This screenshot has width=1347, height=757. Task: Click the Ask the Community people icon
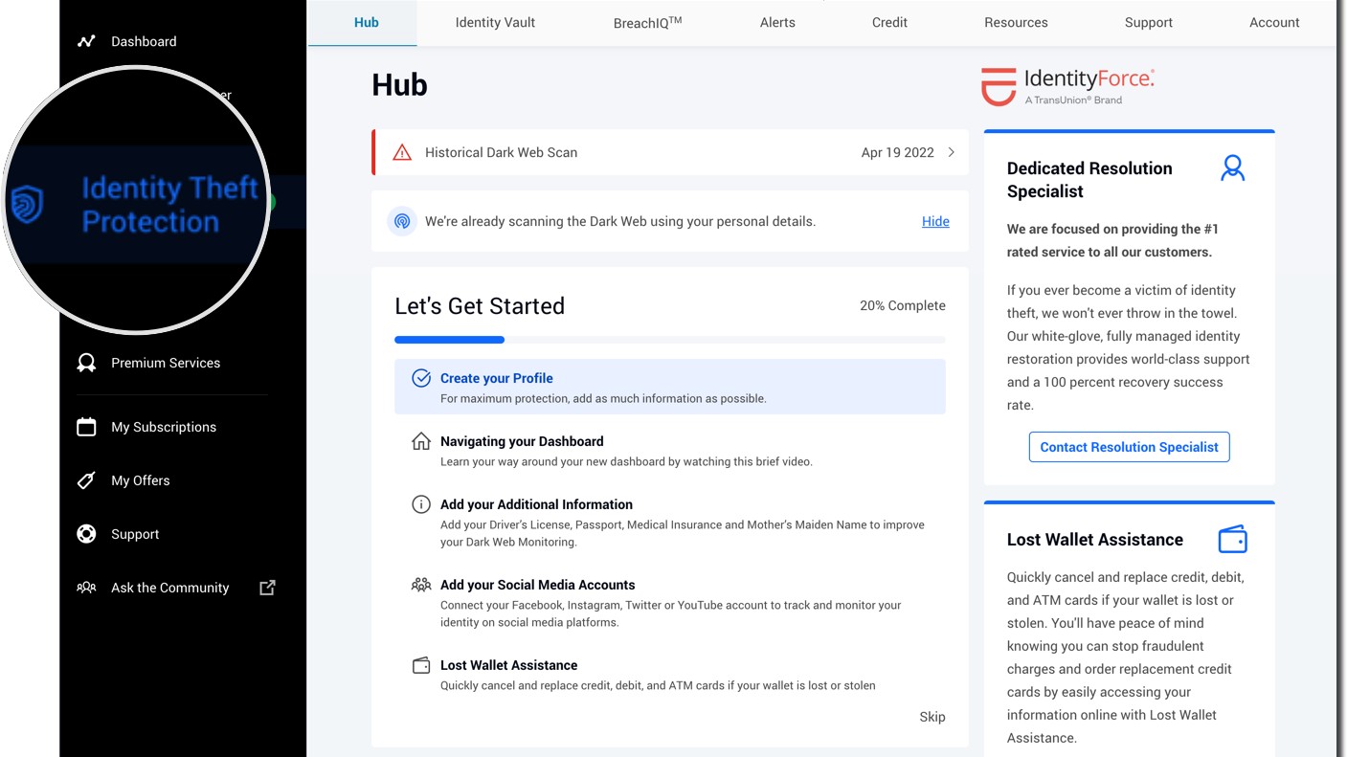coord(86,588)
